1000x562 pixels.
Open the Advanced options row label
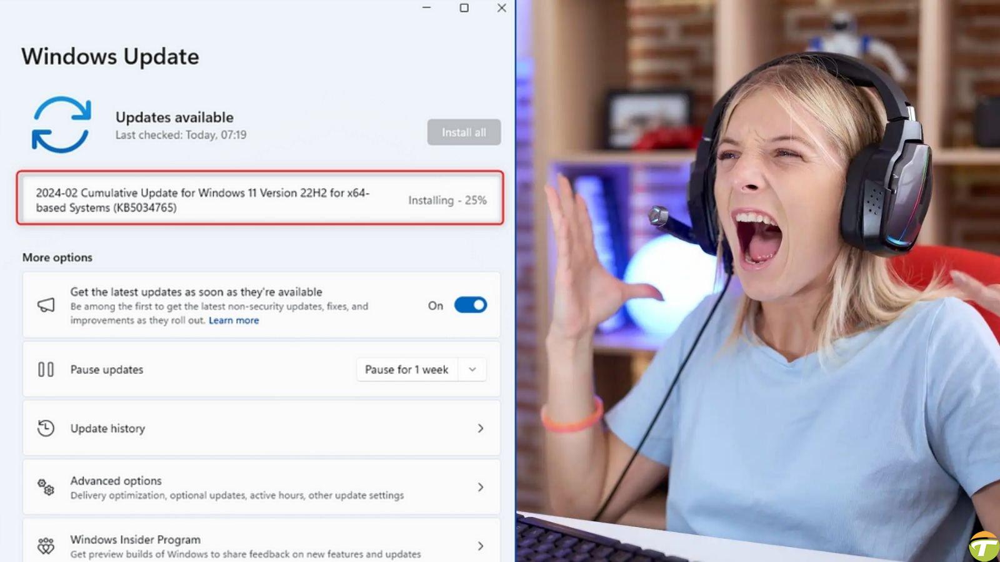116,481
